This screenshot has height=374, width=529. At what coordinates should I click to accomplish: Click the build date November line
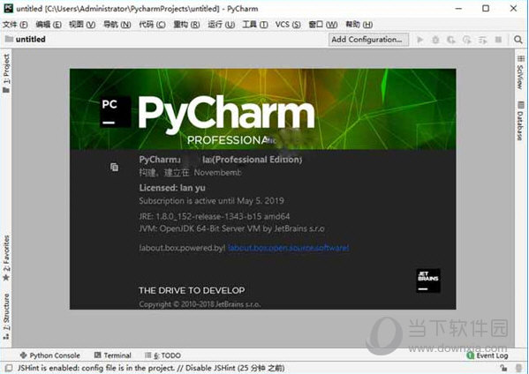[190, 173]
